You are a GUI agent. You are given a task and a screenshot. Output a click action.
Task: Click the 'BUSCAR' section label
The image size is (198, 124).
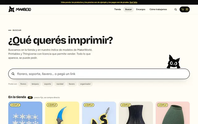pos(17,30)
